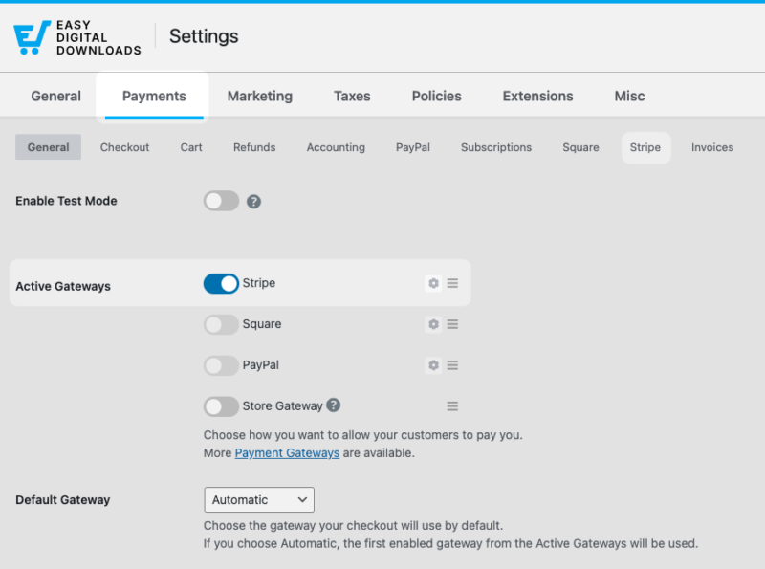
Task: Open the Taxes settings tab
Action: pos(352,96)
